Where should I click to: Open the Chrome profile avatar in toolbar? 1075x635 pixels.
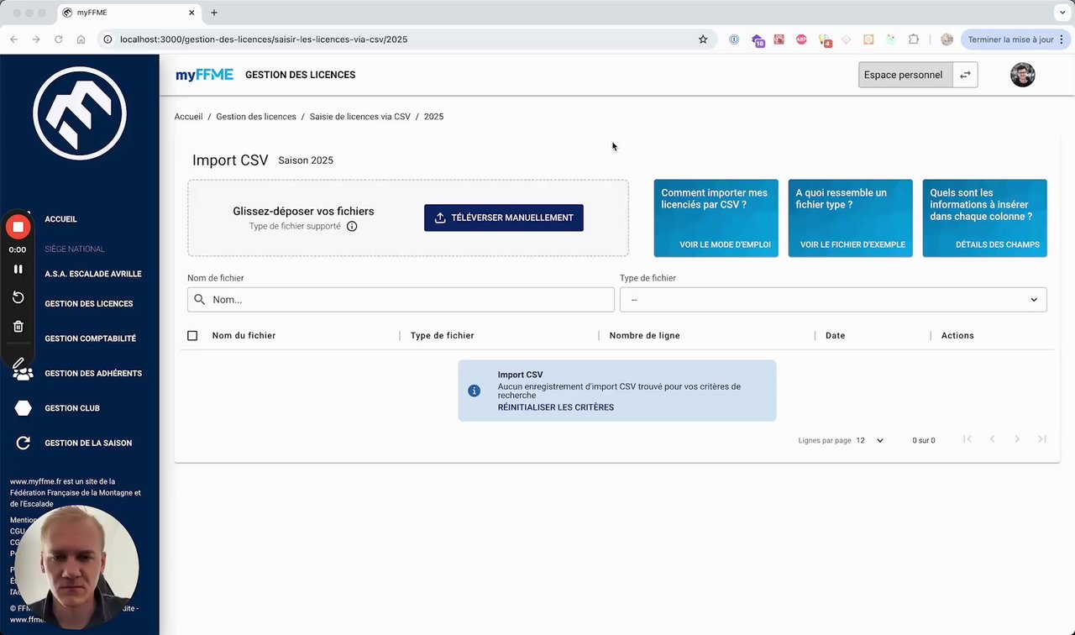coord(947,39)
